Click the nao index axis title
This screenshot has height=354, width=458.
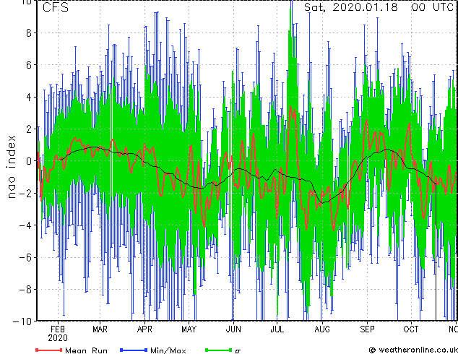11,167
